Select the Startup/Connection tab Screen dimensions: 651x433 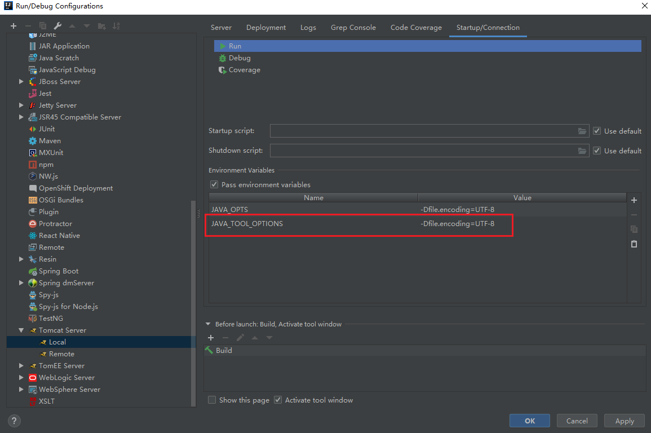pos(488,28)
